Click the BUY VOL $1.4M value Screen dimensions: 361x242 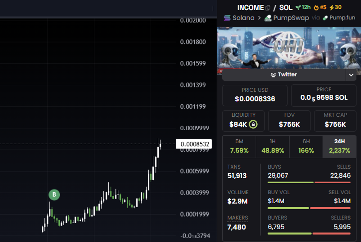pyautogui.click(x=276, y=201)
